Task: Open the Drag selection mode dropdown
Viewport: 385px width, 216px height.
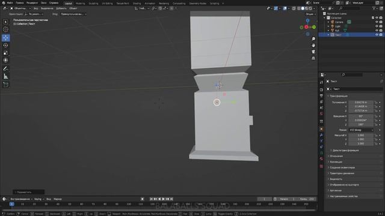Action: click(73, 14)
